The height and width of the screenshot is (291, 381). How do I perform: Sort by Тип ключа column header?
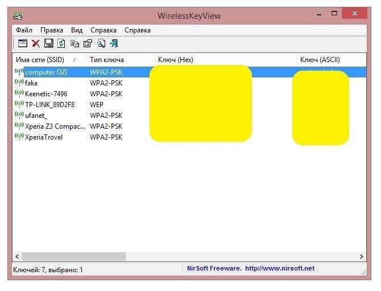click(x=121, y=60)
